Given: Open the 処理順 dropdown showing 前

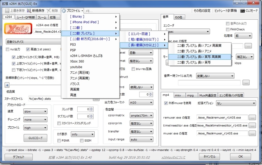Looking at the screenshot, I should click(x=243, y=36).
